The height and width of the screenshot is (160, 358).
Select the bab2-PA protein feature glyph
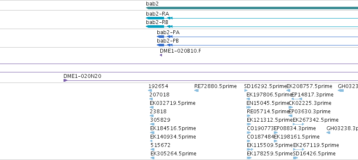click(x=161, y=37)
